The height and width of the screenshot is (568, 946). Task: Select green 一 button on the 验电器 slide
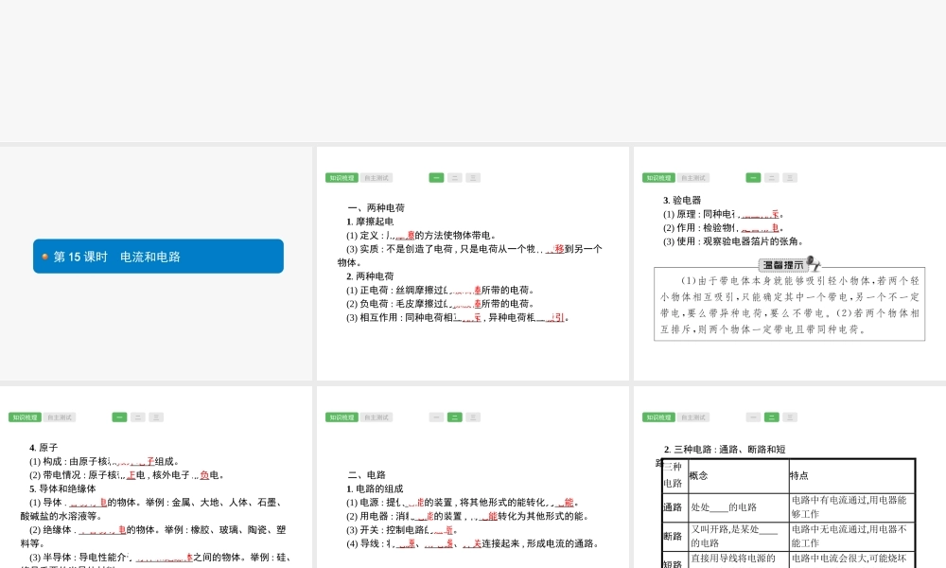tap(753, 178)
